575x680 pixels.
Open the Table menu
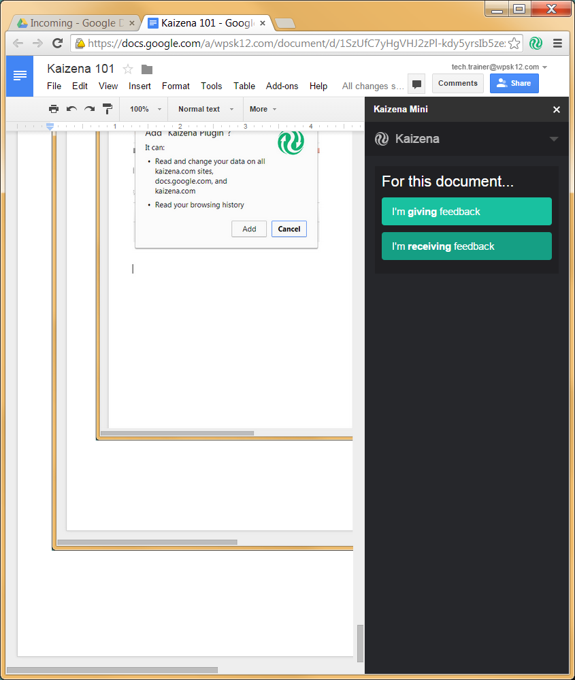click(244, 86)
